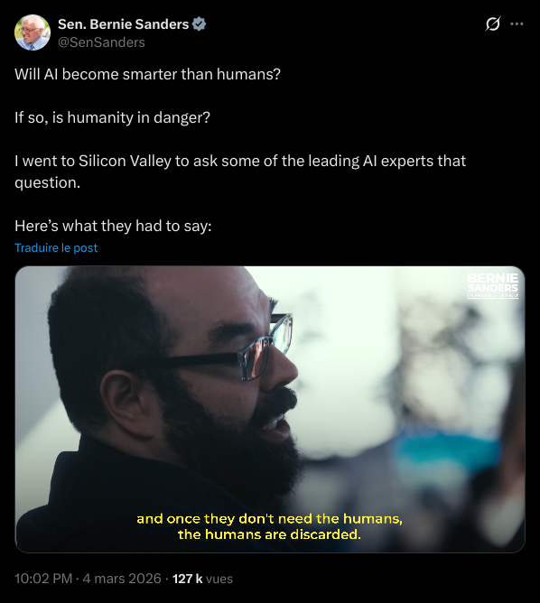
Task: Click the speaker's eyeglasses in the video frame
Action: [x=229, y=352]
